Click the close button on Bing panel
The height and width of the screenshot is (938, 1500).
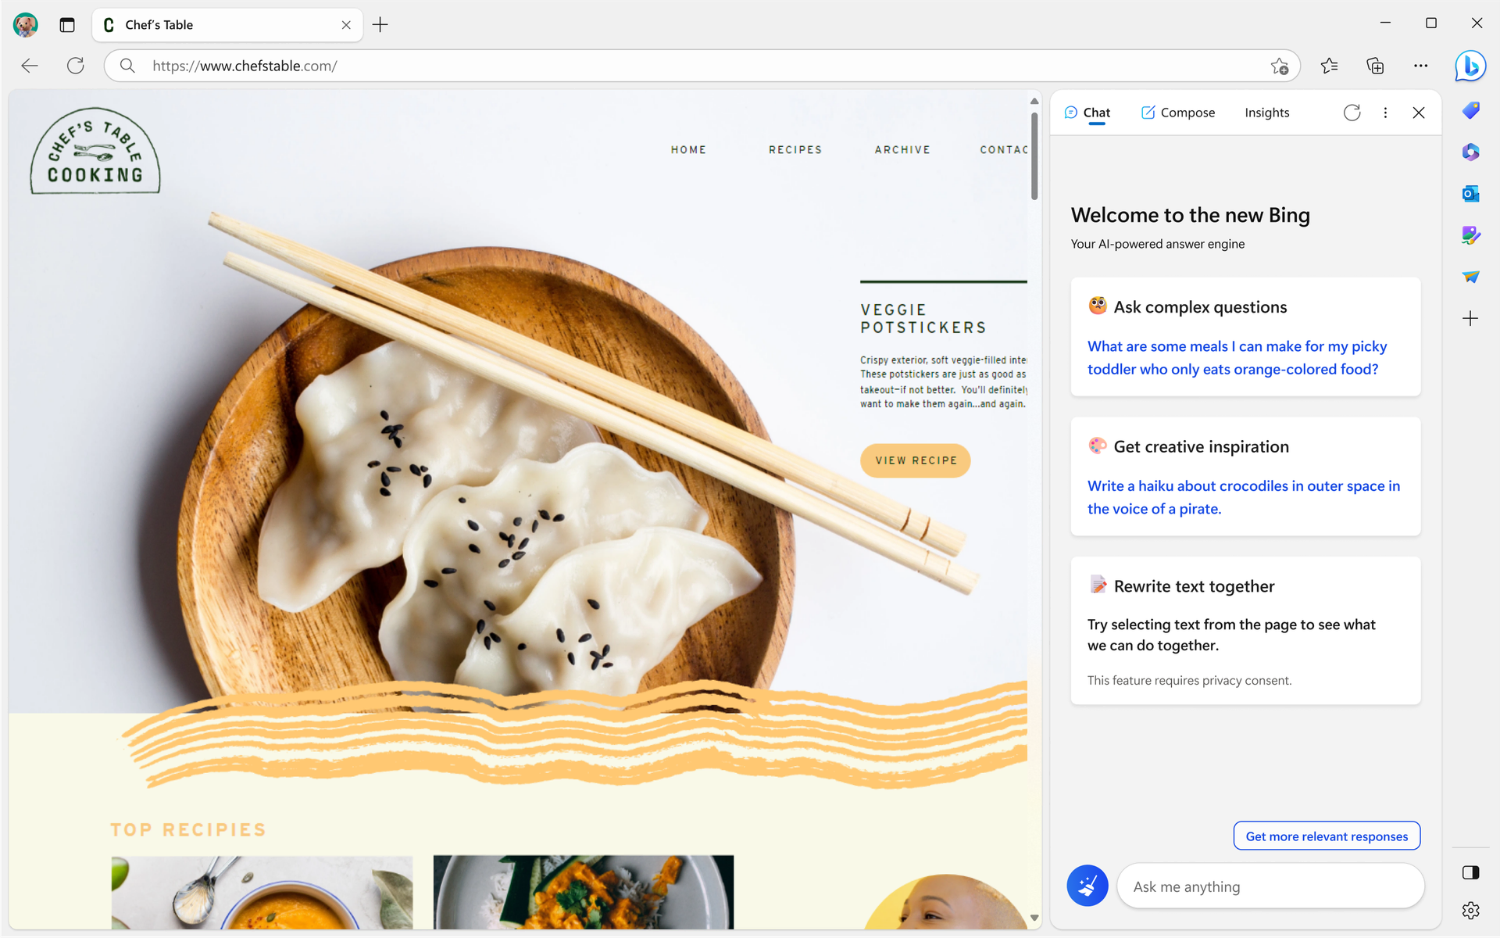tap(1419, 113)
